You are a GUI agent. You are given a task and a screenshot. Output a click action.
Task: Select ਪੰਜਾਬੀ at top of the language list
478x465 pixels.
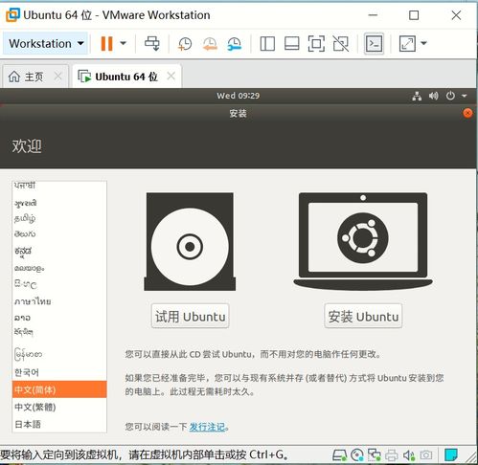59,187
